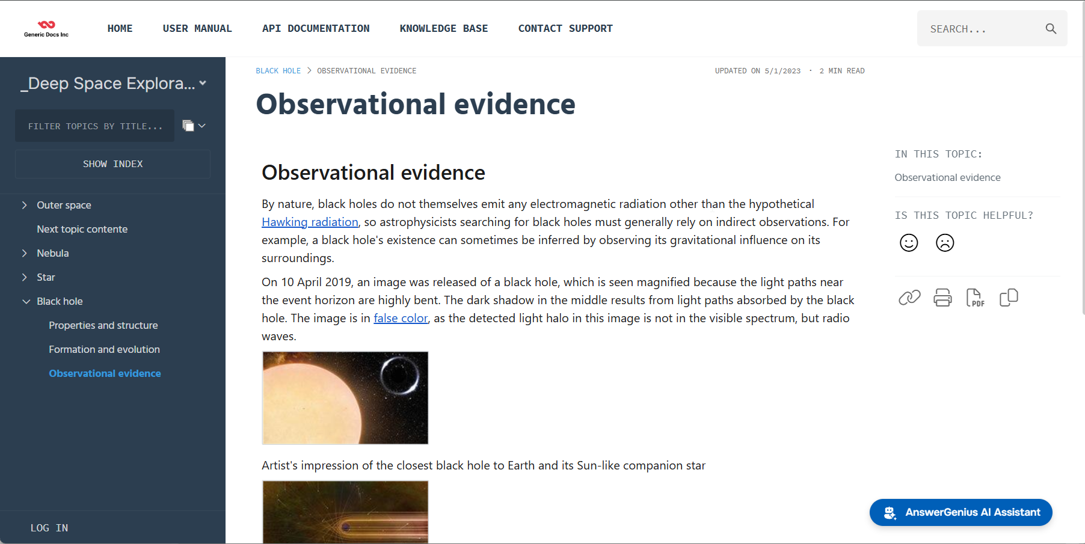Image resolution: width=1085 pixels, height=544 pixels.
Task: Collapse the Black hole tree node
Action: [26, 301]
